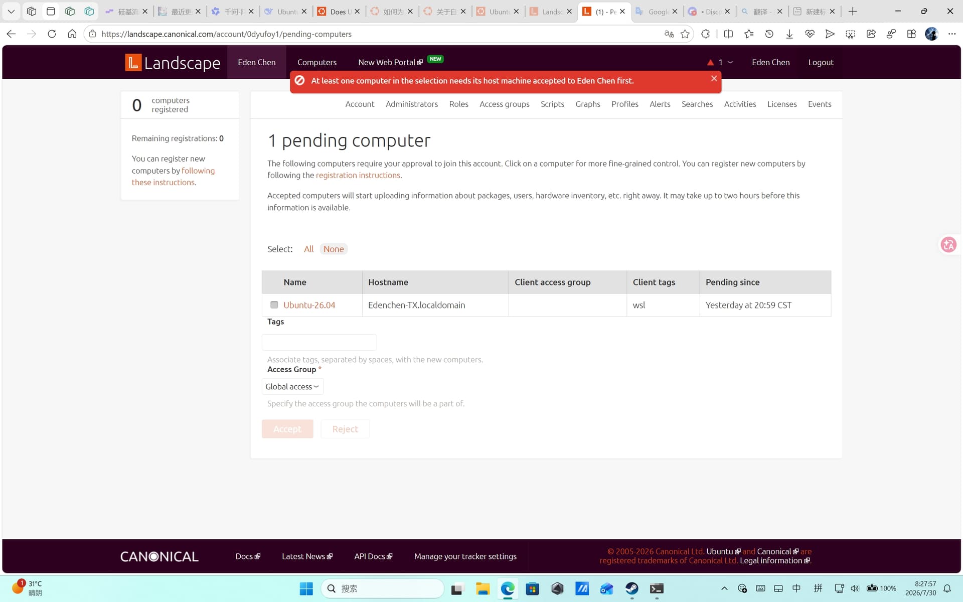Tick the Ubuntu-26.04 row checkbox
This screenshot has height=602, width=963.
(x=274, y=305)
